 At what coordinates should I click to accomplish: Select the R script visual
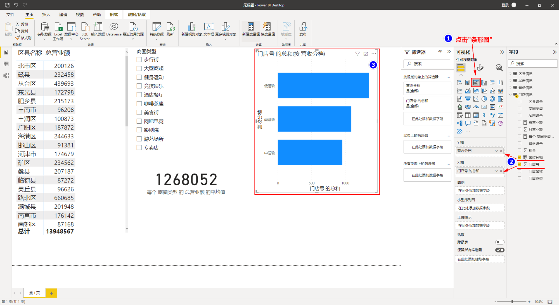pyautogui.click(x=484, y=115)
